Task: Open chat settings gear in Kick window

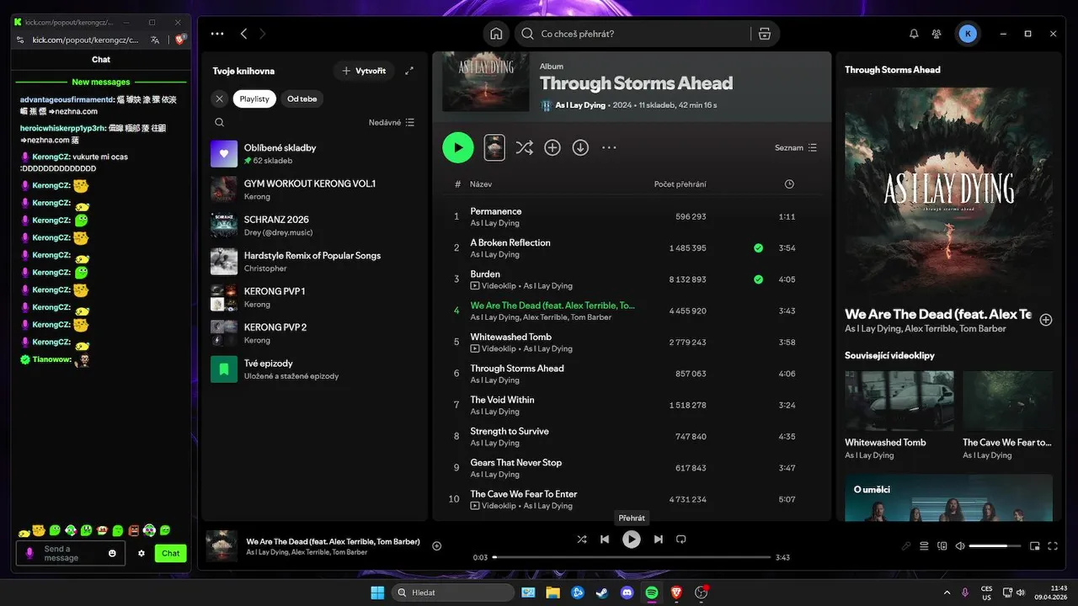Action: [x=141, y=553]
